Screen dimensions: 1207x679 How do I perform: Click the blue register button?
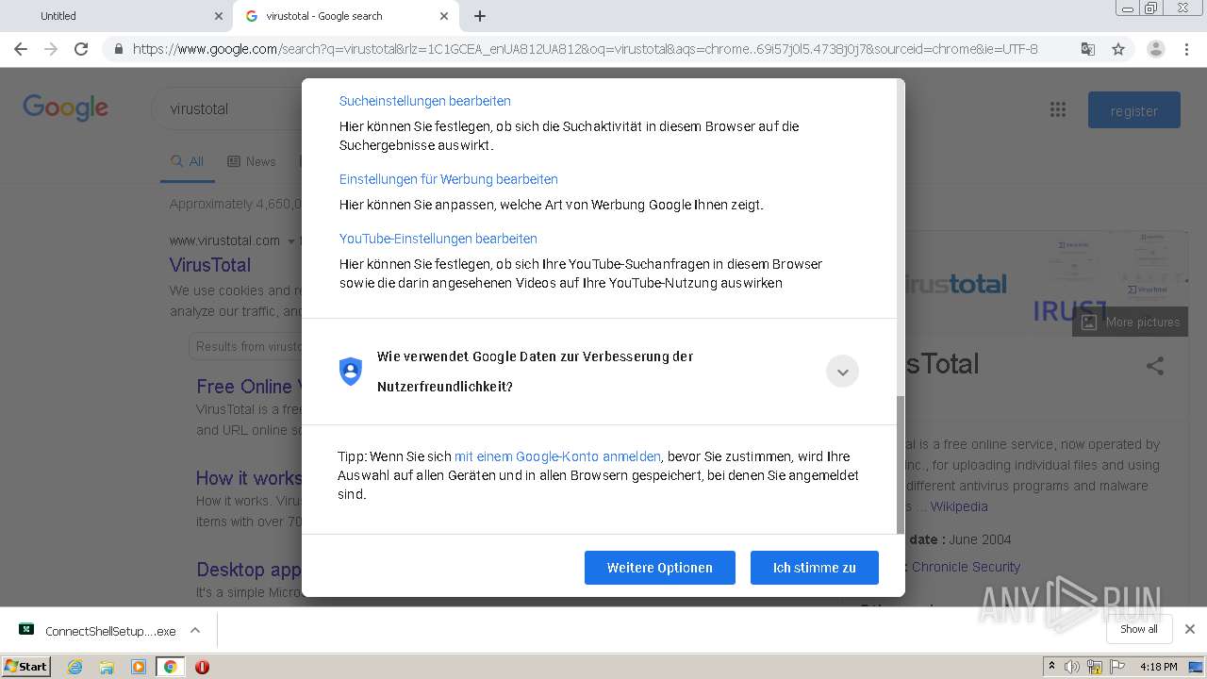tap(1134, 110)
